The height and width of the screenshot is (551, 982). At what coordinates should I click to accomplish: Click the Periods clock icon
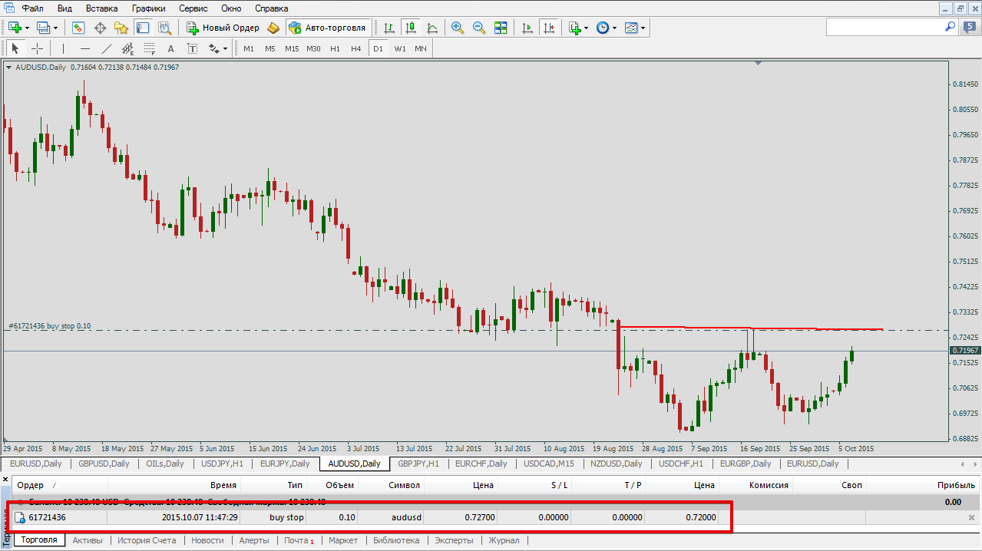click(x=603, y=28)
